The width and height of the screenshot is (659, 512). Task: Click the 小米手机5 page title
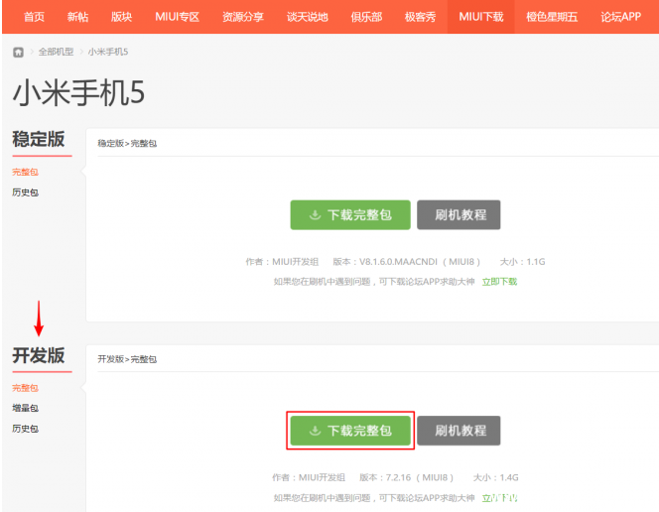[78, 93]
